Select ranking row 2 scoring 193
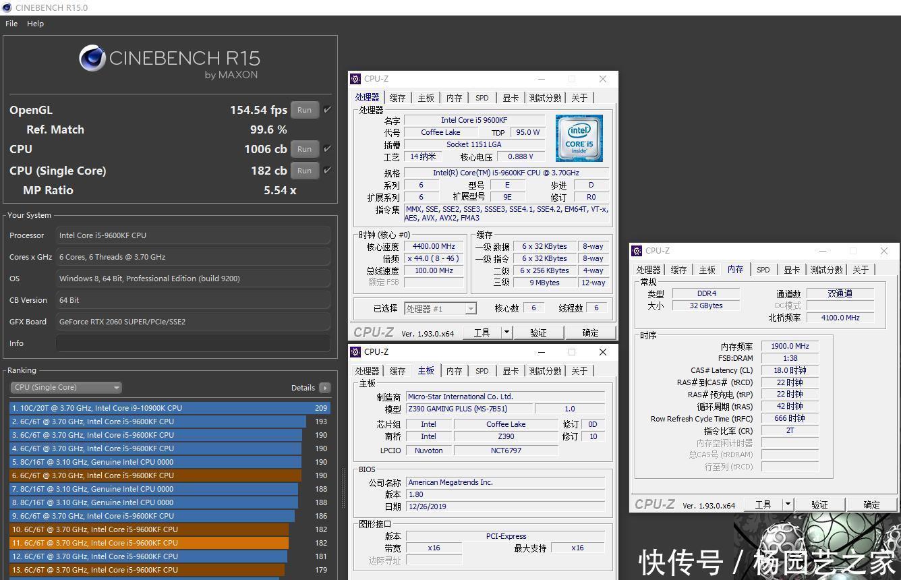The width and height of the screenshot is (901, 580). [169, 422]
